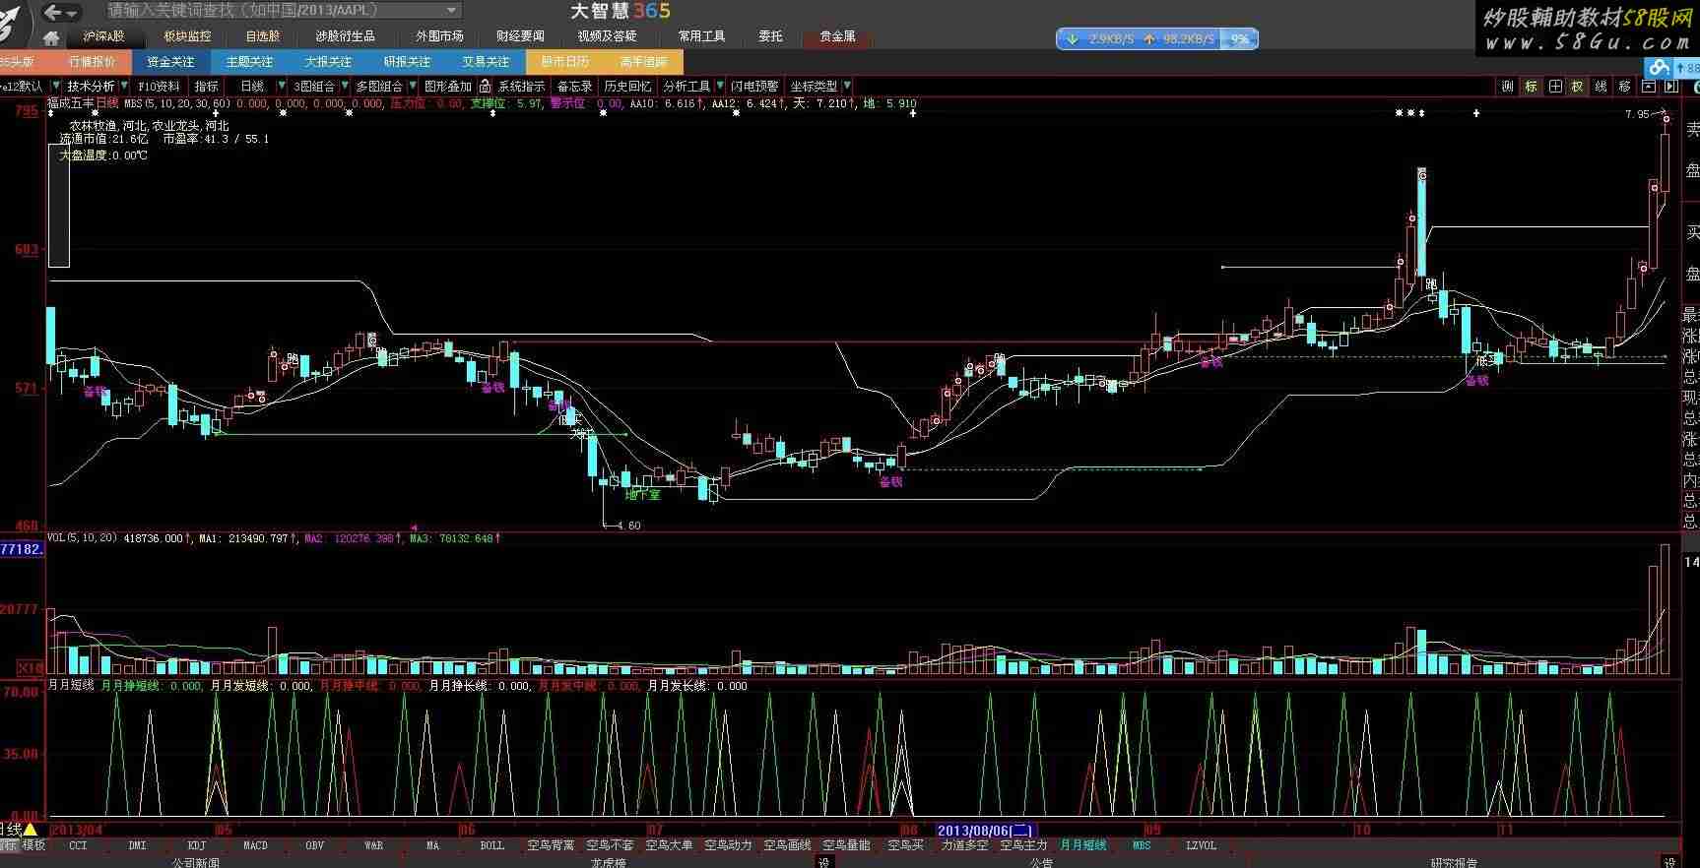Select the 线 draw-line icon

1602,87
